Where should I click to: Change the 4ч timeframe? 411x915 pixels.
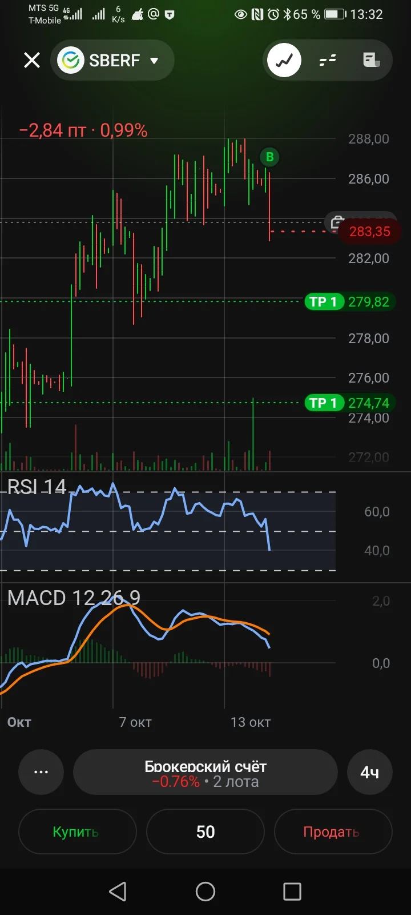[370, 772]
